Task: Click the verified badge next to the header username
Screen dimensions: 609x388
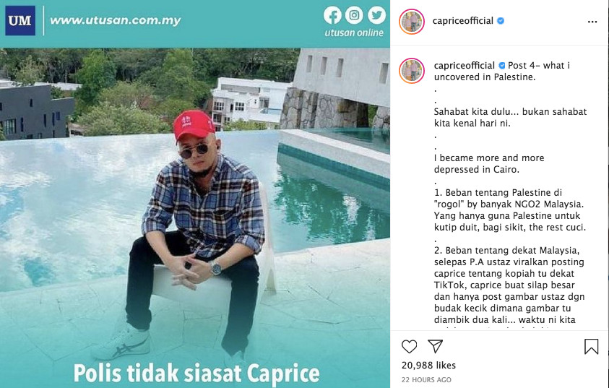Action: pyautogui.click(x=501, y=21)
